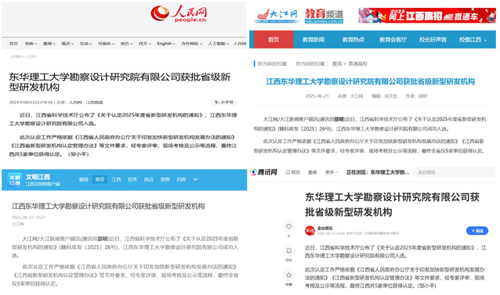Select the red 首页 tab
500x295 pixels.
(274, 39)
